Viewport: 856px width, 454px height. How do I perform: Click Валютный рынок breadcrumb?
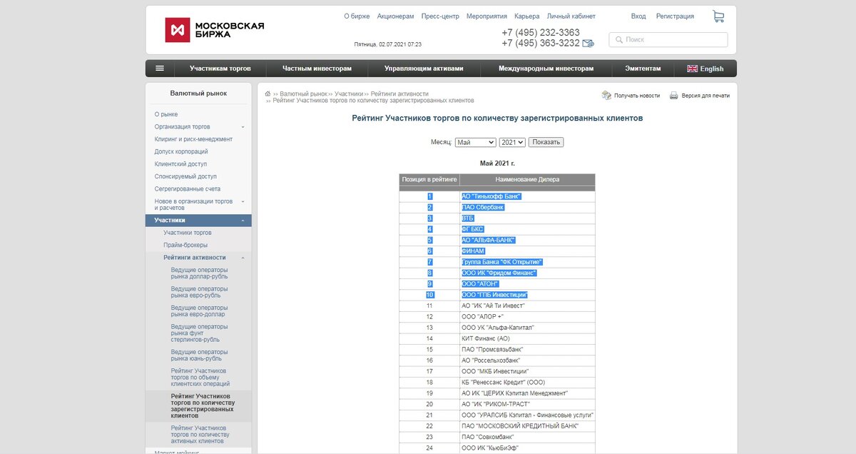[304, 94]
